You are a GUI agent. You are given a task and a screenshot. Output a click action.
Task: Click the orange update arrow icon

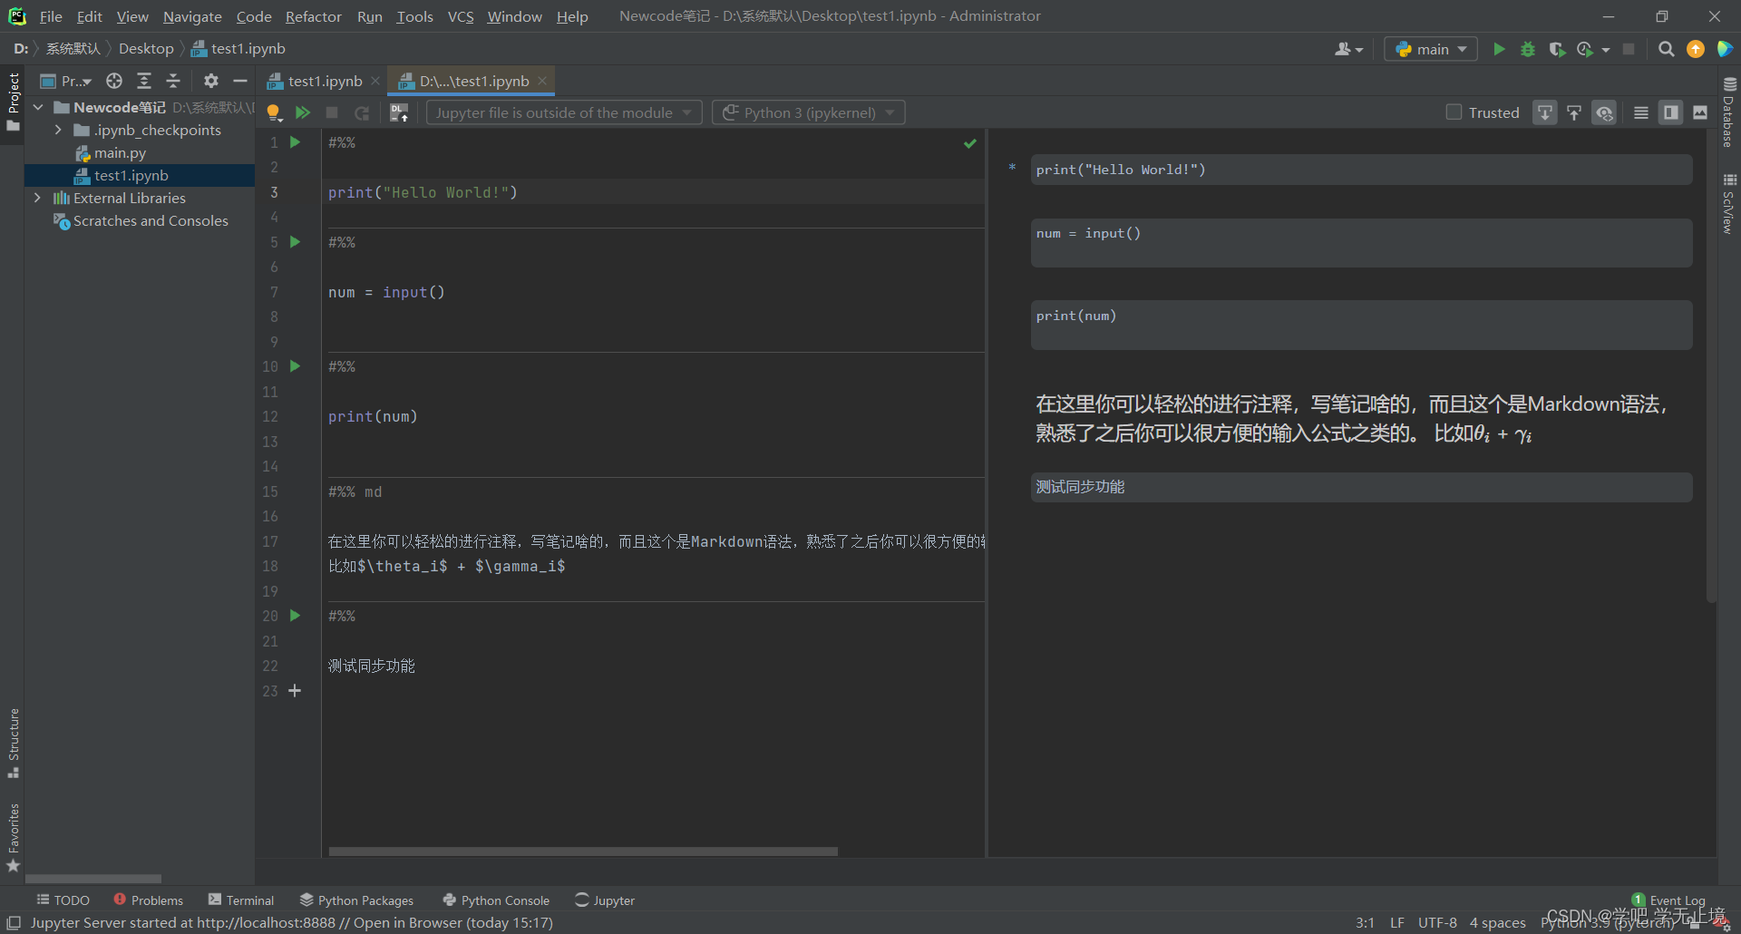click(x=1695, y=49)
